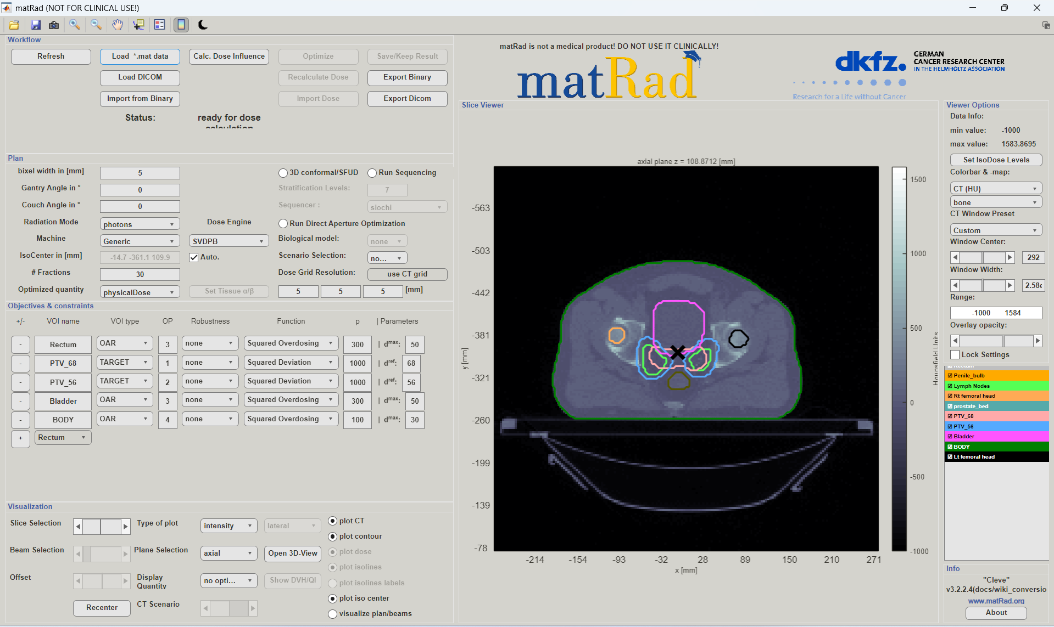Image resolution: width=1054 pixels, height=627 pixels.
Task: Open PTV_68 Squared Deviation function dropdown
Action: (291, 363)
